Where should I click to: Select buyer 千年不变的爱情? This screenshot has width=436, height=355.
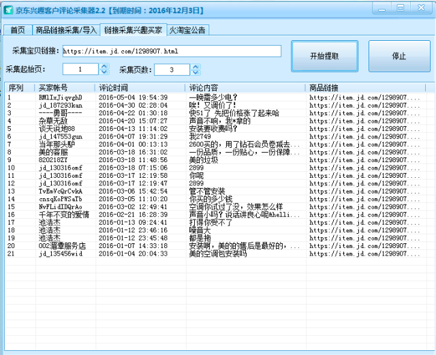64,215
